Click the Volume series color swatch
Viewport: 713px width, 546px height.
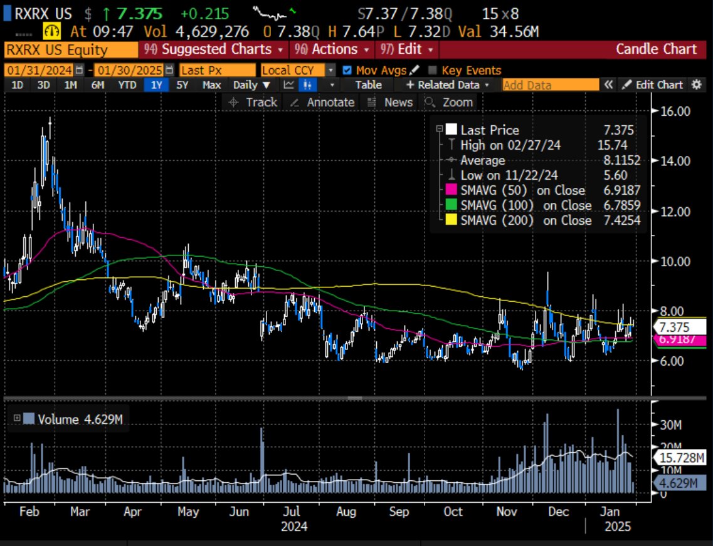[x=29, y=418]
